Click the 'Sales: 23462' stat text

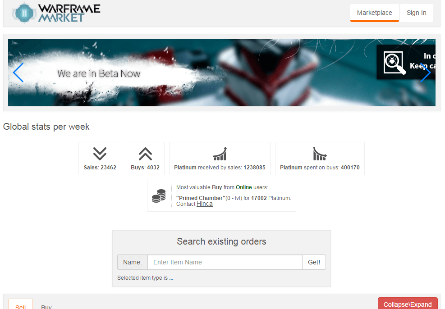[100, 168]
